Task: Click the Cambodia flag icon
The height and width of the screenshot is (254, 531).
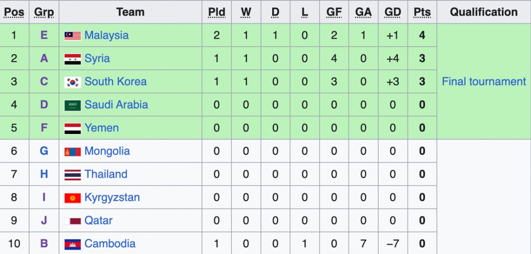Action: (x=73, y=244)
